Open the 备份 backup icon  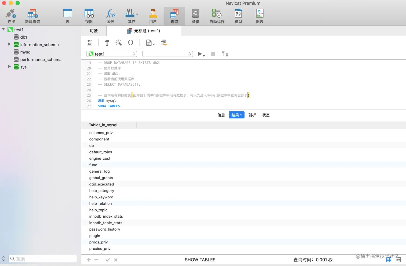pyautogui.click(x=195, y=16)
